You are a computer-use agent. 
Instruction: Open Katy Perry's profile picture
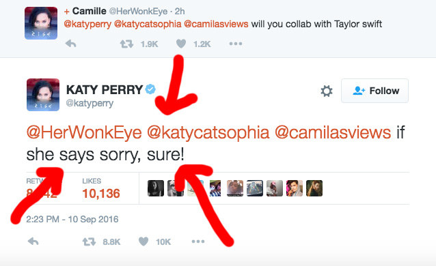click(43, 95)
